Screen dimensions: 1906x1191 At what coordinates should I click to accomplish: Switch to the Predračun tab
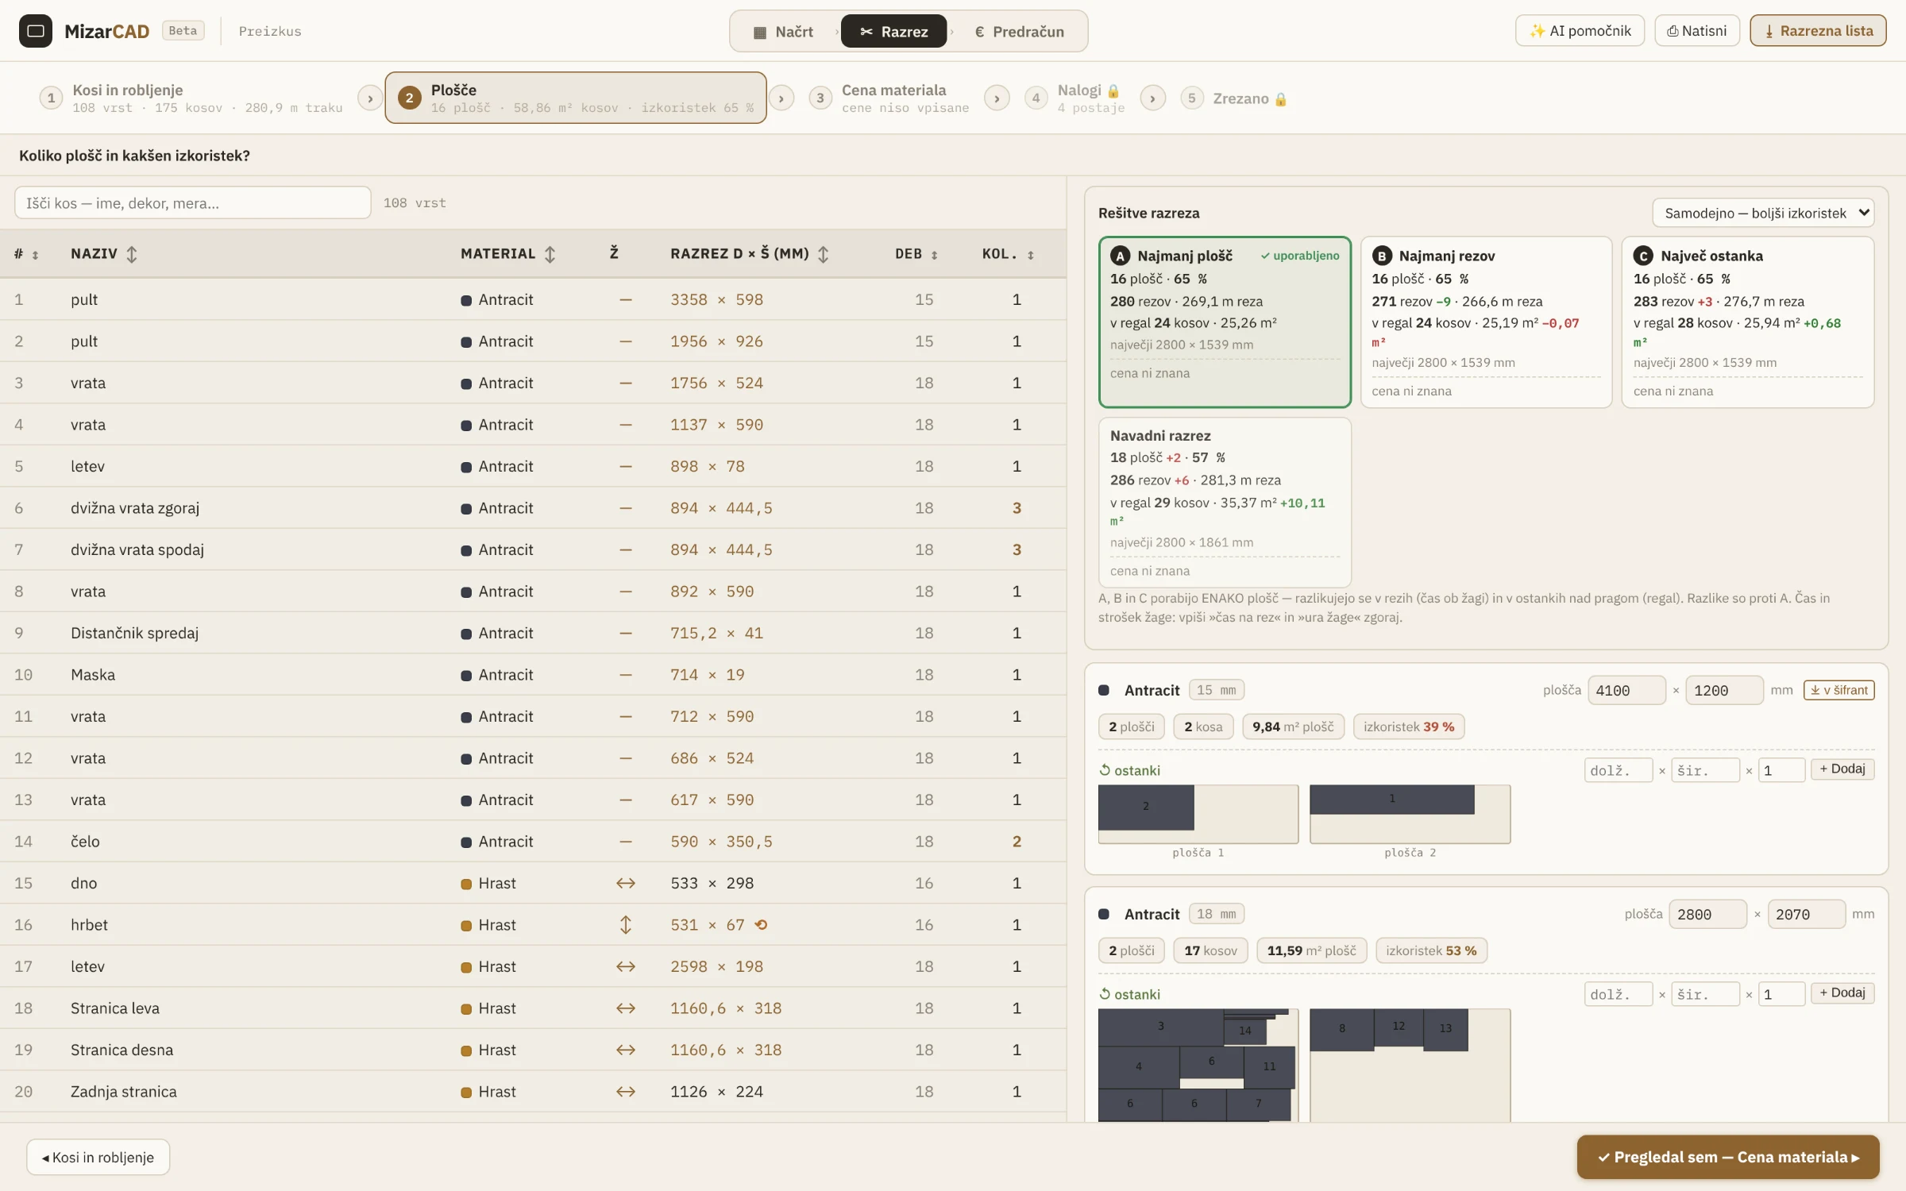[1020, 32]
